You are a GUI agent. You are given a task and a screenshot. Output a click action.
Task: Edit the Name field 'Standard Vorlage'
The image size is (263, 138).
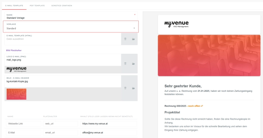point(69,18)
